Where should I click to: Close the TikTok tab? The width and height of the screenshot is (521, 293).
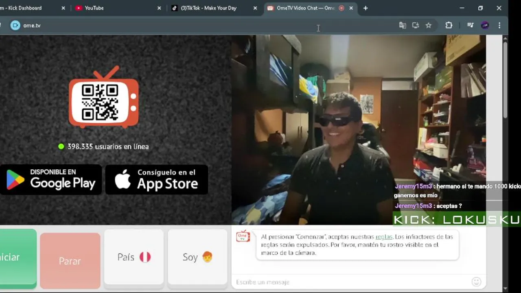tap(255, 8)
